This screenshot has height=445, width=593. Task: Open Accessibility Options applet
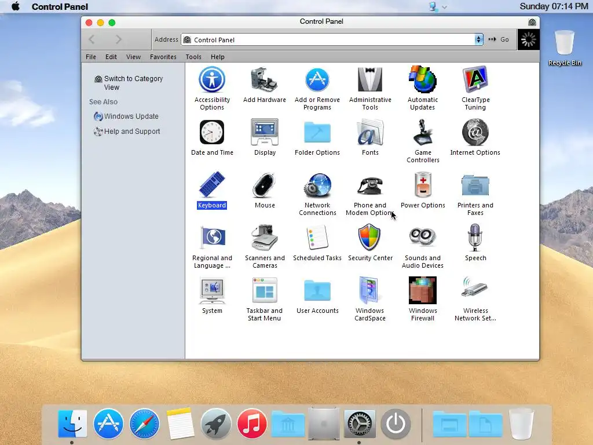click(x=212, y=80)
